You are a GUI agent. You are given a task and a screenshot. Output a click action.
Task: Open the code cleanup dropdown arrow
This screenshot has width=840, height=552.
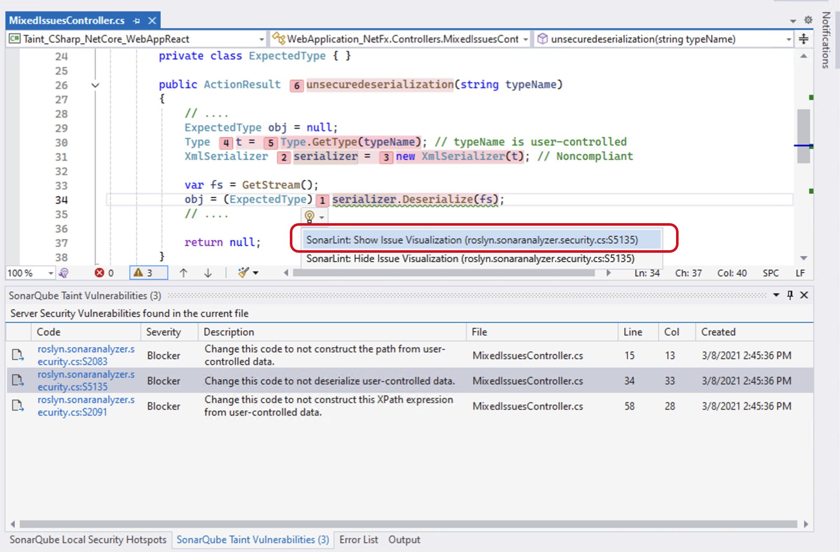tap(256, 273)
